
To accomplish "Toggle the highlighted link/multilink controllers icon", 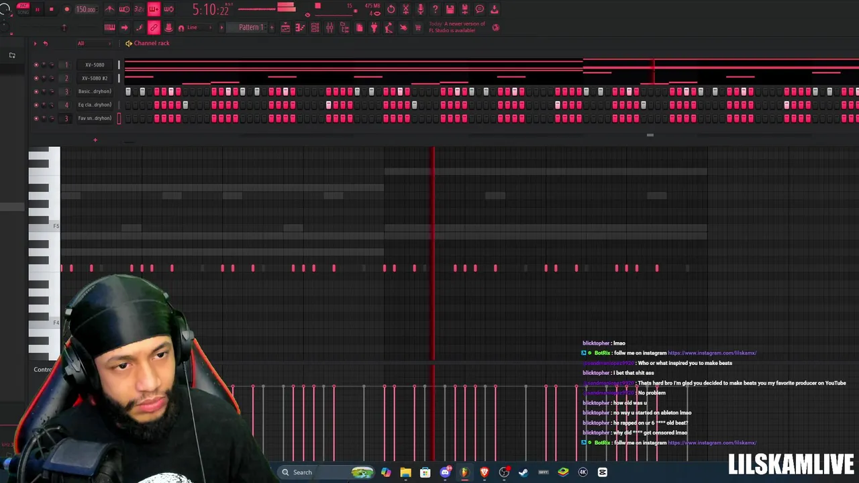I will coord(154,28).
